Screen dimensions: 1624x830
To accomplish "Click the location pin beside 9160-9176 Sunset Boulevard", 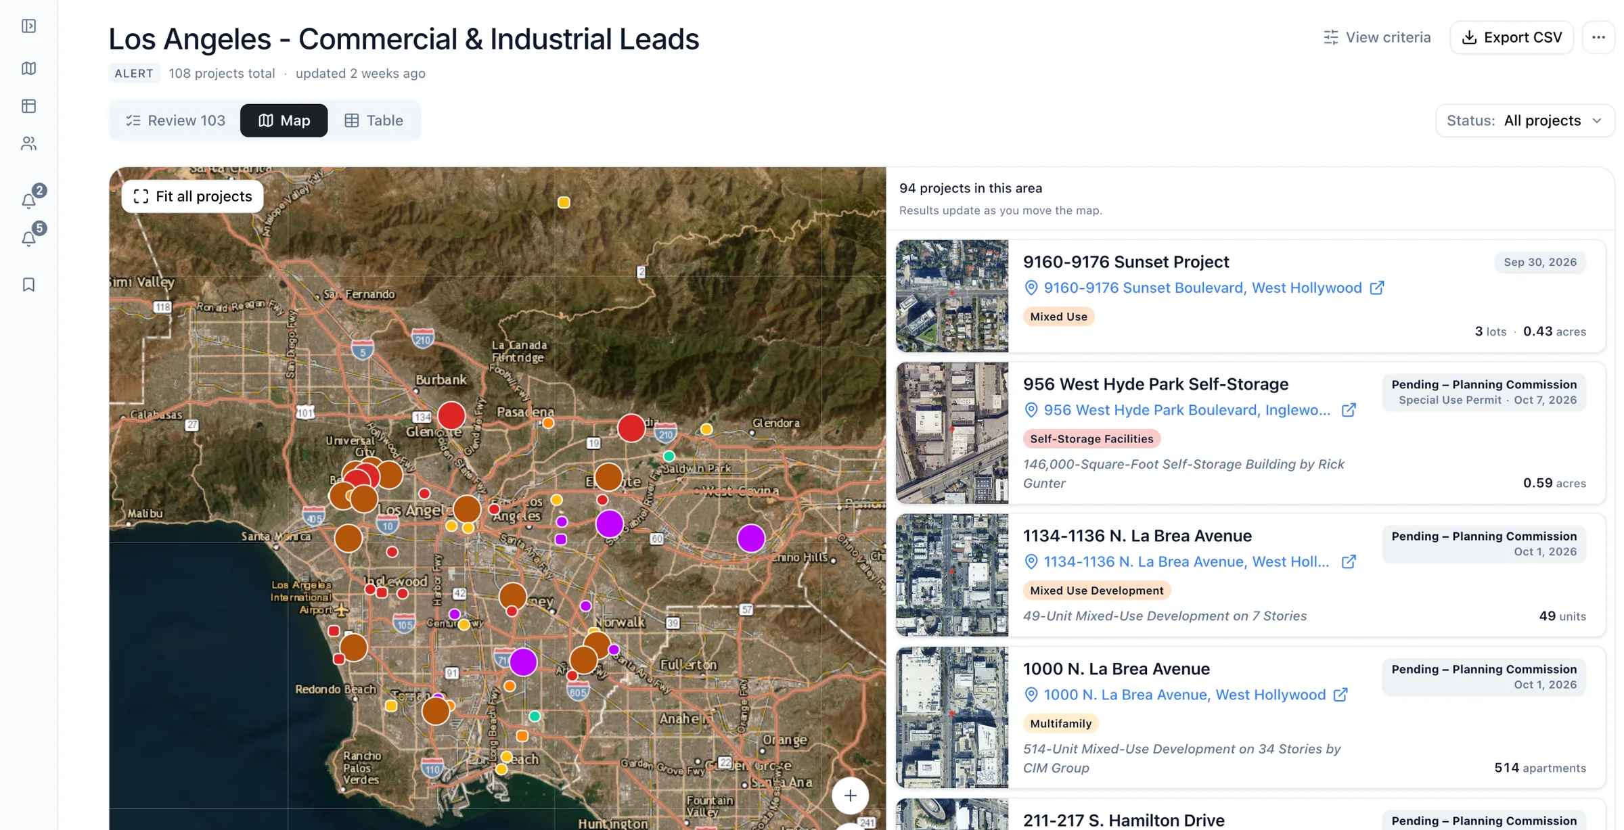I will pos(1031,287).
